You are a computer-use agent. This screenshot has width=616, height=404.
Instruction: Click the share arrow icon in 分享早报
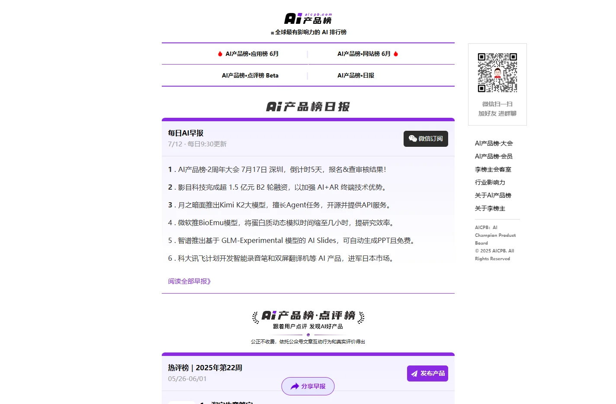pyautogui.click(x=295, y=386)
